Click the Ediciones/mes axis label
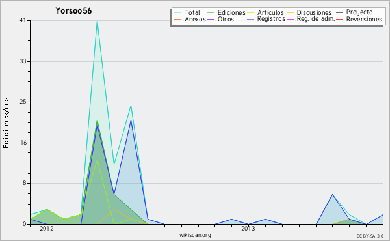The width and height of the screenshot is (390, 241). click(x=6, y=123)
